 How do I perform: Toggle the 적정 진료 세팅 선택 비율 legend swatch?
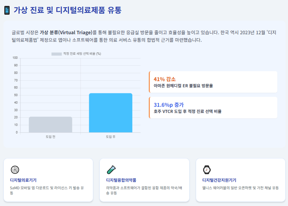56,54
